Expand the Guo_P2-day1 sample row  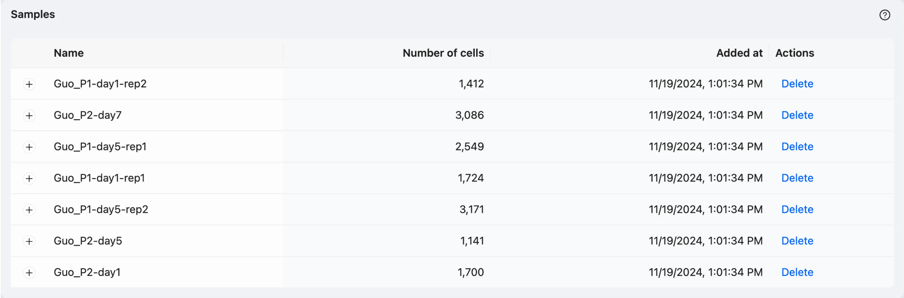29,272
